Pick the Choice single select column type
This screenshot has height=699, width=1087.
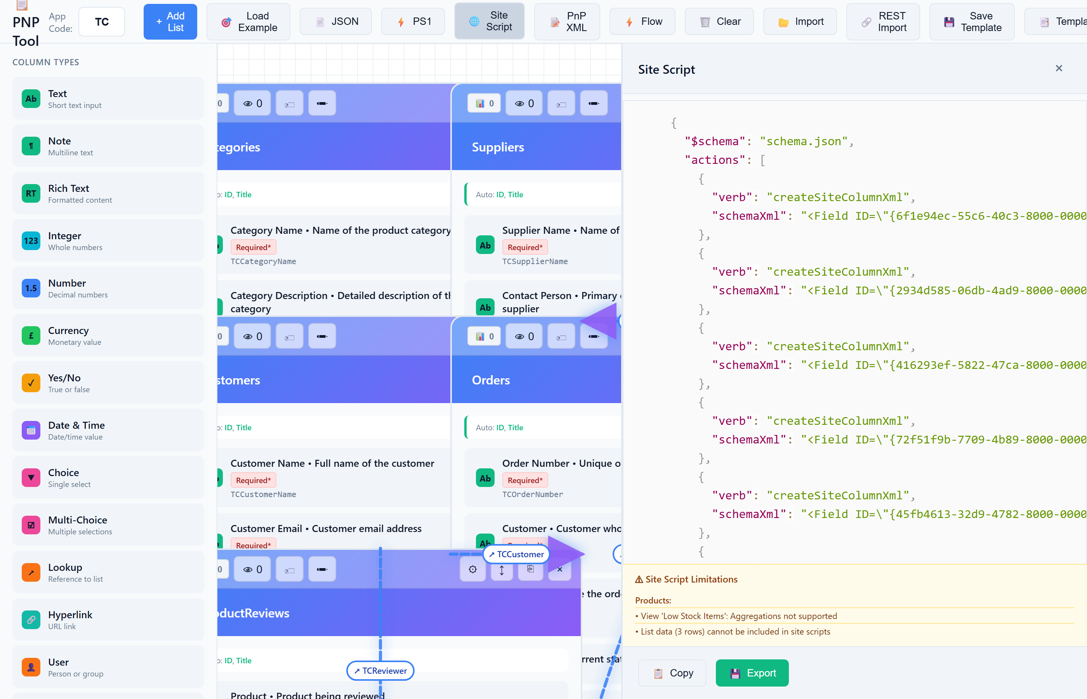108,478
